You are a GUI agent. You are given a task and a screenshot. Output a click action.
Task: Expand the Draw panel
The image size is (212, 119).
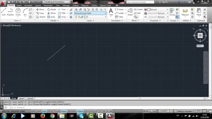(18, 20)
